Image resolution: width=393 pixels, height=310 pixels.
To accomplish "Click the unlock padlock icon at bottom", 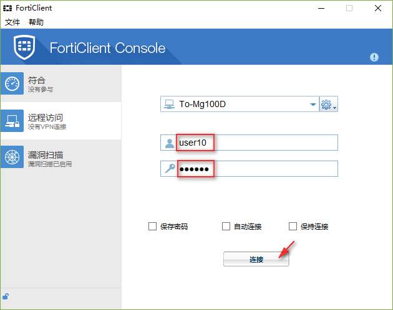I will pos(6,296).
